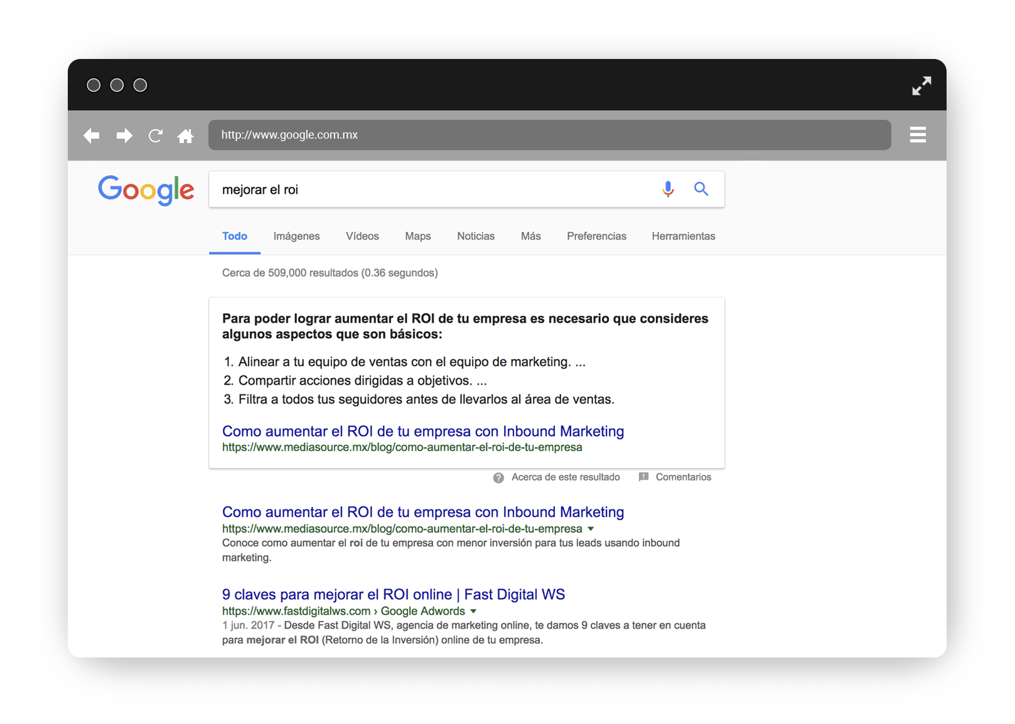Switch to the Vídeos tab
The image size is (1015, 724).
coord(362,237)
